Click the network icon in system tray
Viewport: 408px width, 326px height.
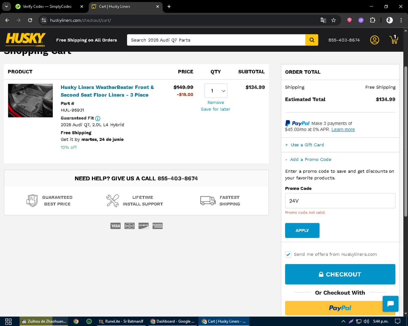359,321
